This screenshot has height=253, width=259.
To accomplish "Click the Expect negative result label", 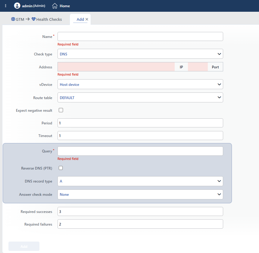I will (x=34, y=111).
